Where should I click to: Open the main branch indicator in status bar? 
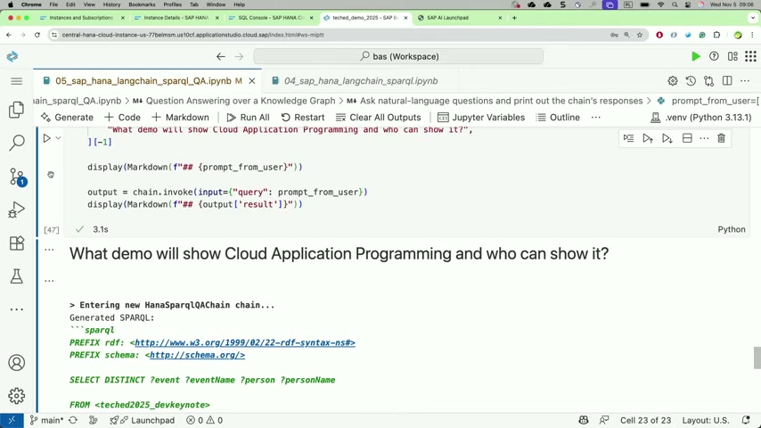click(x=46, y=420)
